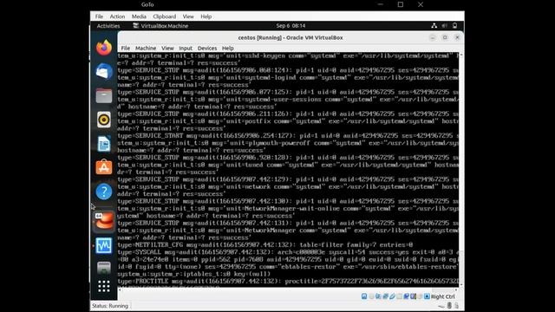Launch Rhythmbox music player from dock
Image resolution: width=555 pixels, height=312 pixels.
pos(104,120)
